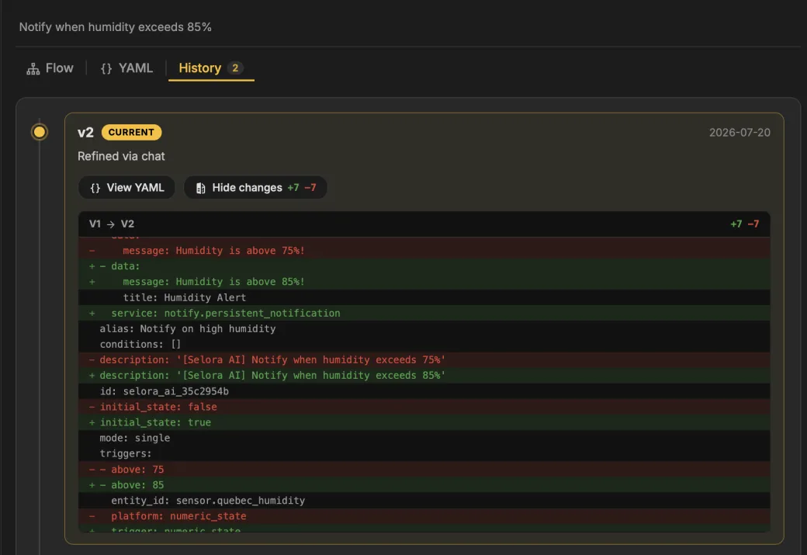Click added description line with 85%

(424, 376)
